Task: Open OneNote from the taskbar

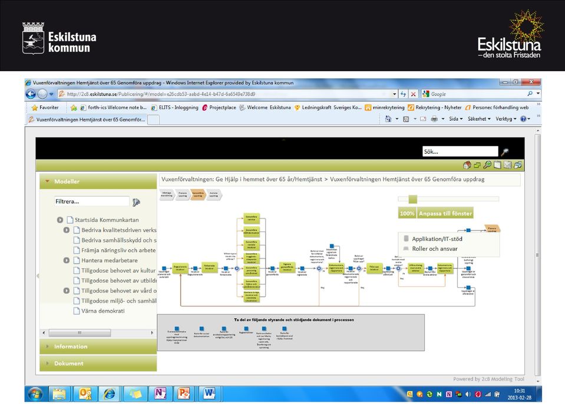Action: point(159,394)
